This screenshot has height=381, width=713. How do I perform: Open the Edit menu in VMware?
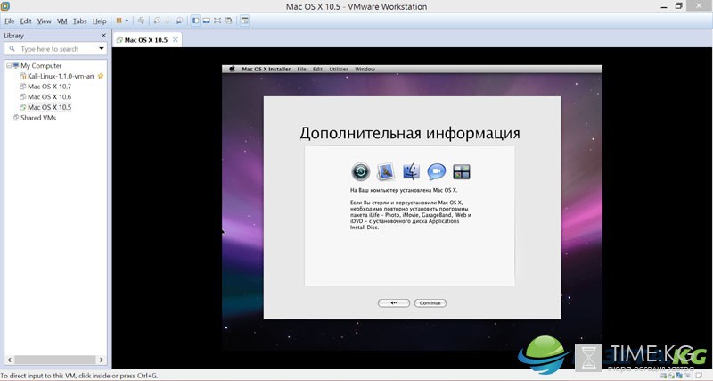click(26, 21)
